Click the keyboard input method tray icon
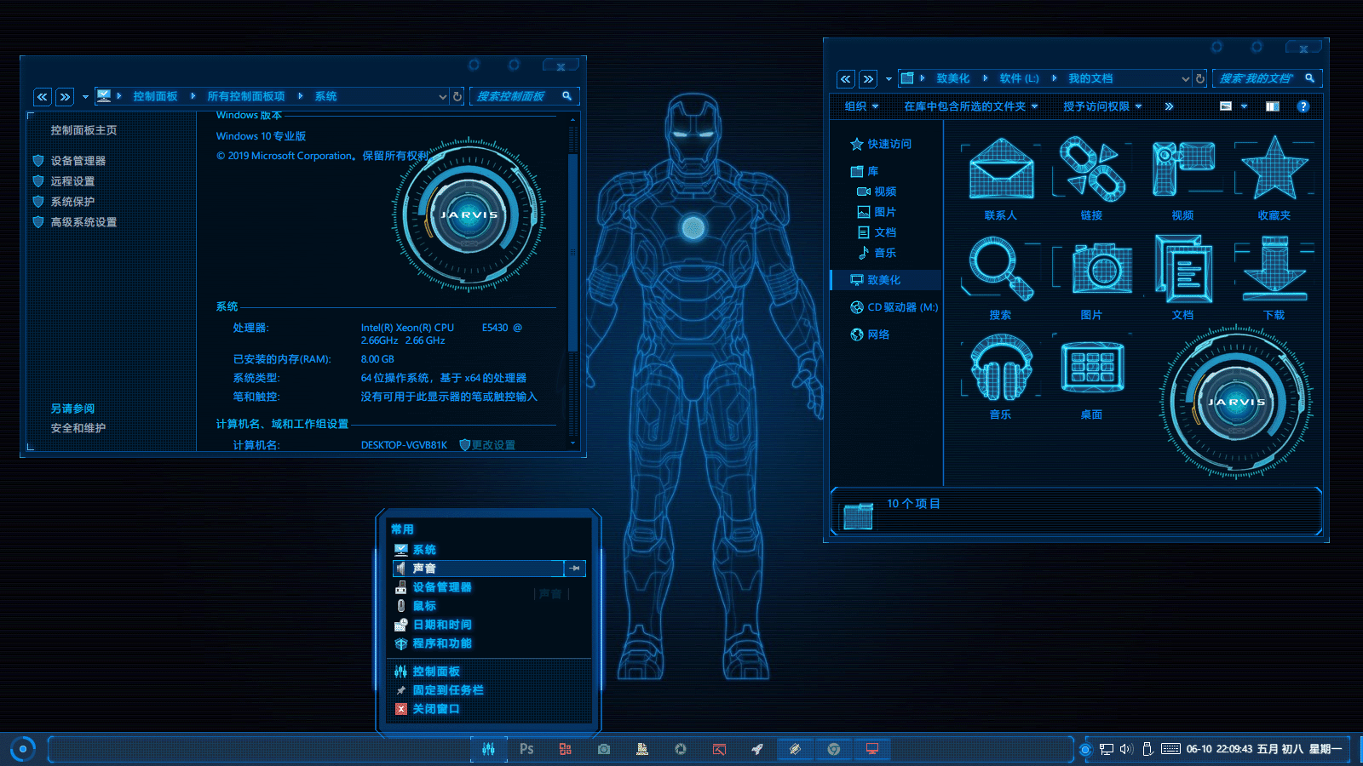Screen dimensions: 1363x766 click(x=1171, y=749)
